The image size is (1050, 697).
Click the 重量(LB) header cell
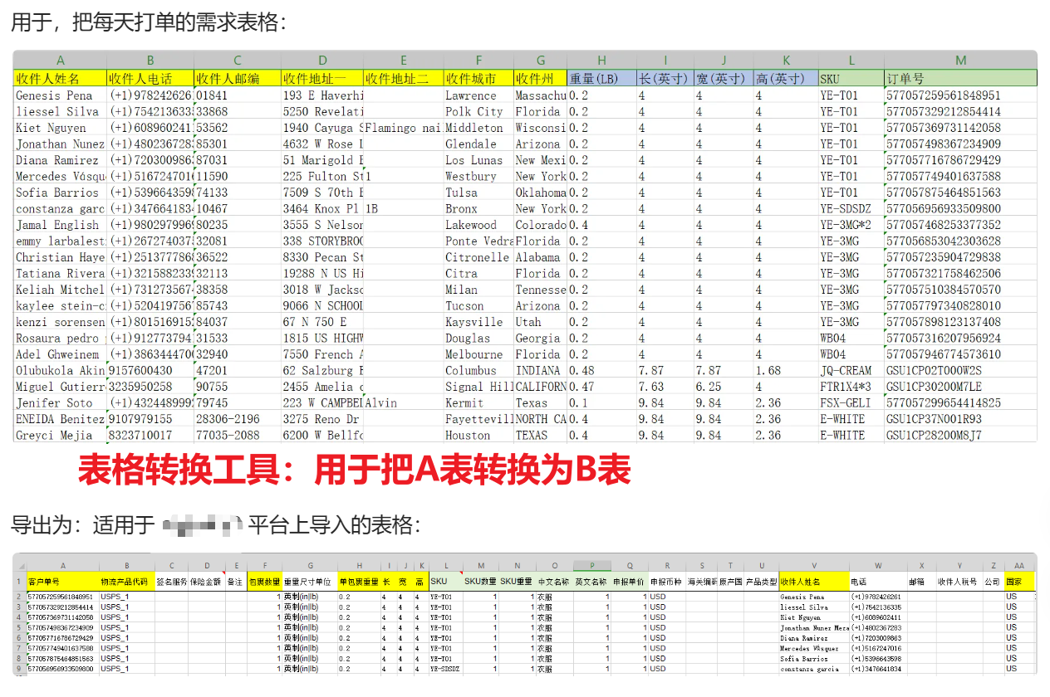(x=601, y=79)
